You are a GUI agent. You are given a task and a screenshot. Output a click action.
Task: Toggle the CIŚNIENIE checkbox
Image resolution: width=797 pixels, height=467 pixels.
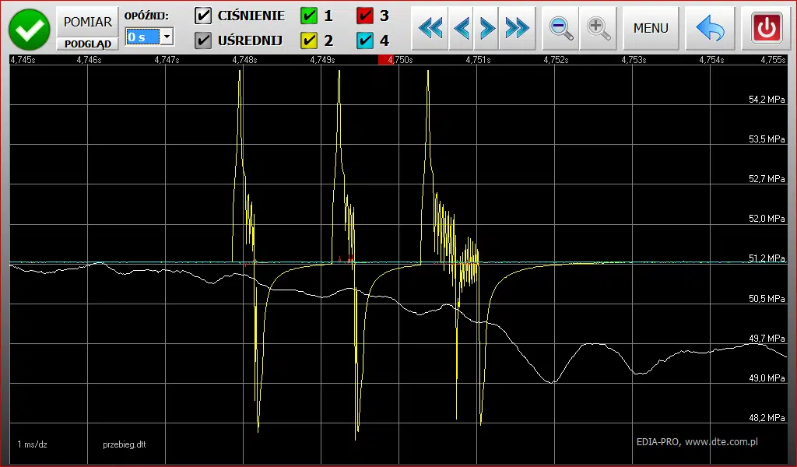click(203, 16)
